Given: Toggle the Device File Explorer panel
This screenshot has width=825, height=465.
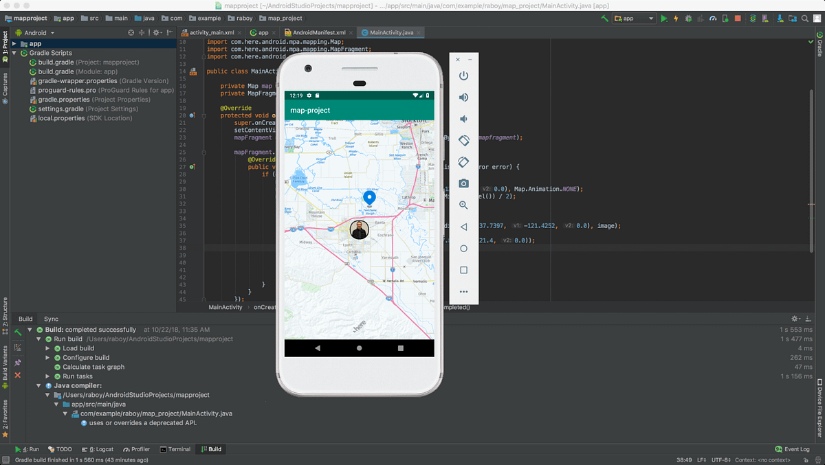Looking at the screenshot, I should (820, 405).
